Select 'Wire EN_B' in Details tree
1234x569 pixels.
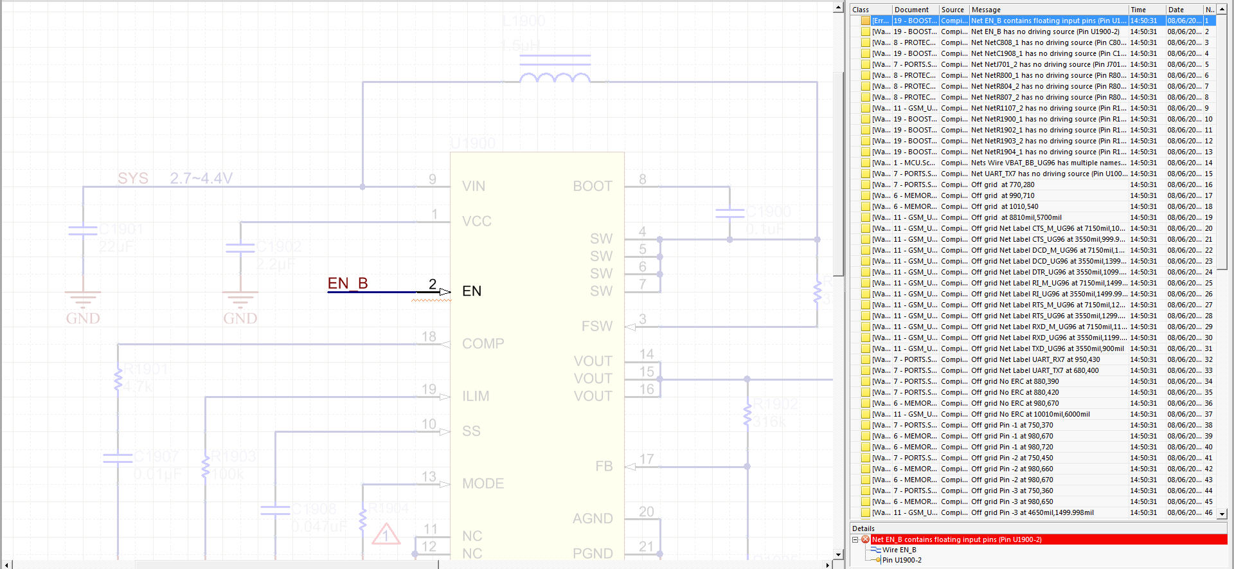pyautogui.click(x=899, y=550)
